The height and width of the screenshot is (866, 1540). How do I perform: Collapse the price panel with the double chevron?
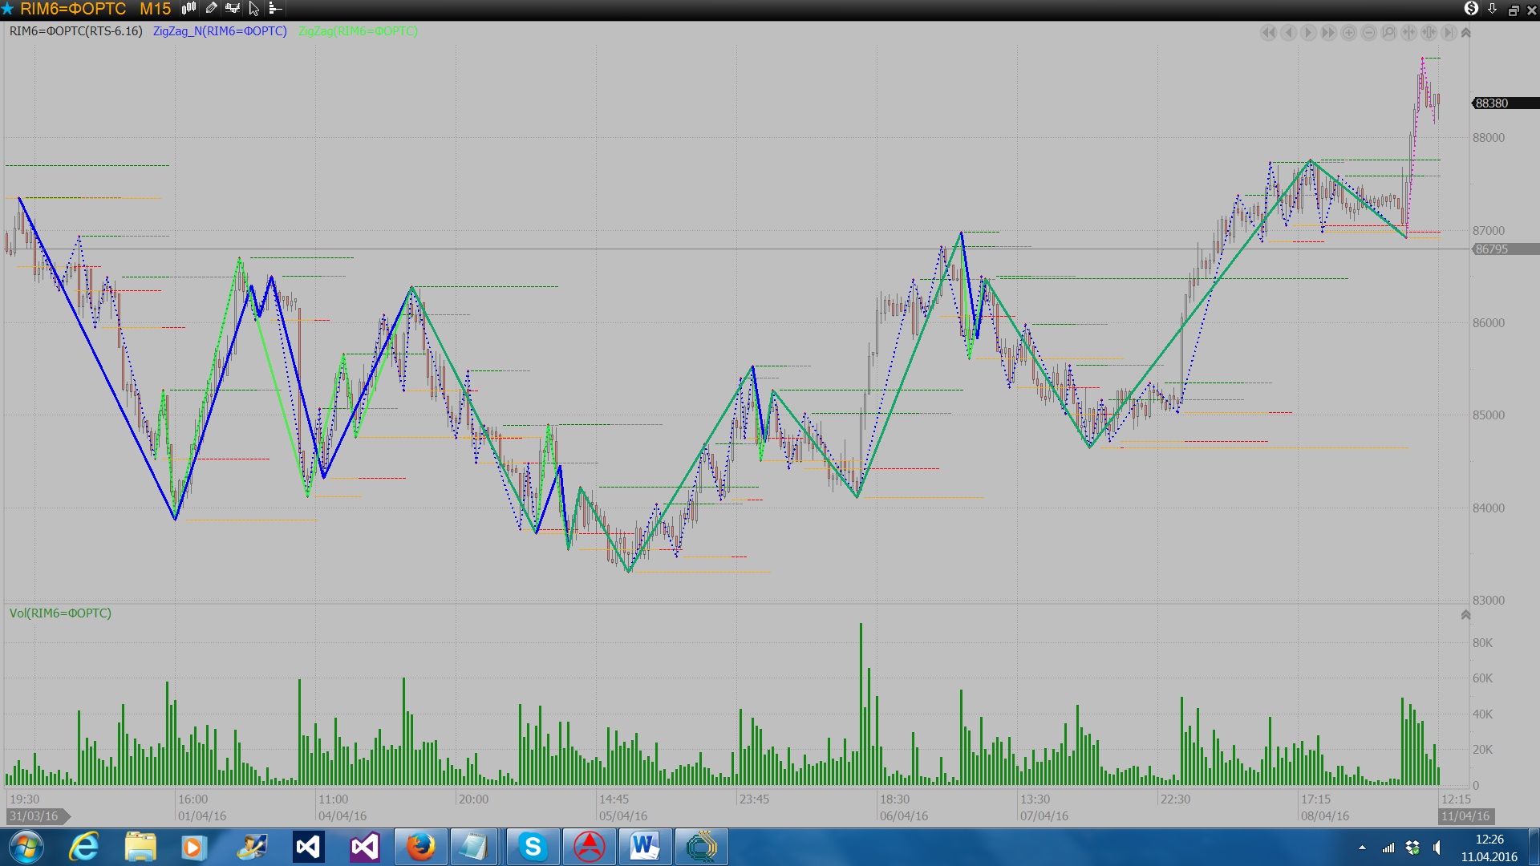click(1465, 33)
